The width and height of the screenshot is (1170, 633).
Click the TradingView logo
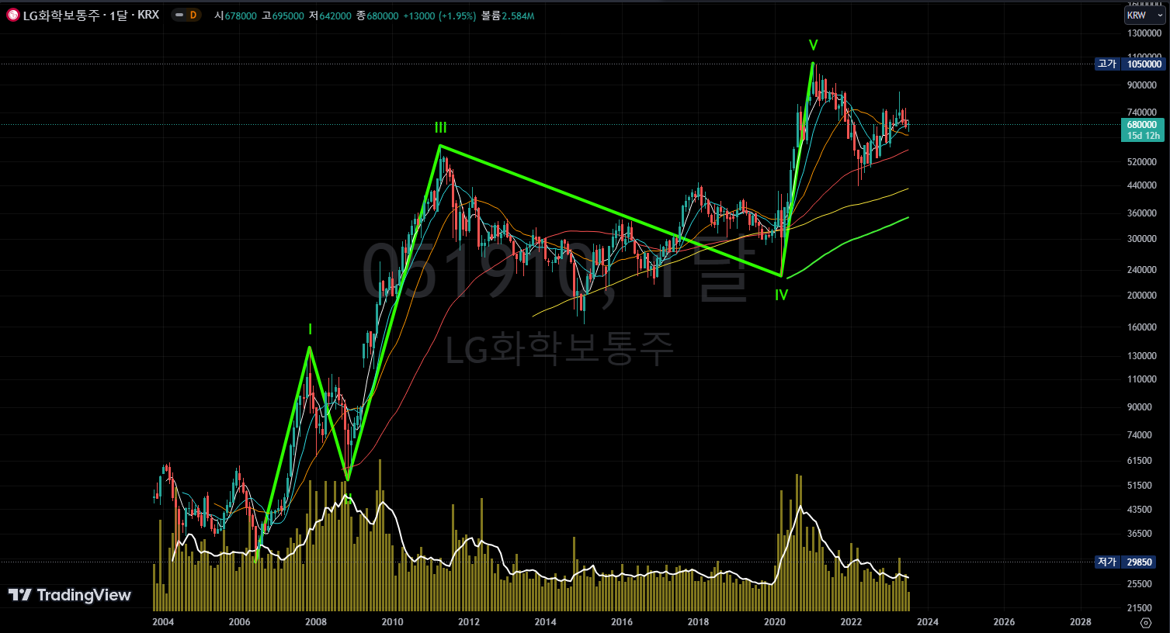click(x=70, y=595)
